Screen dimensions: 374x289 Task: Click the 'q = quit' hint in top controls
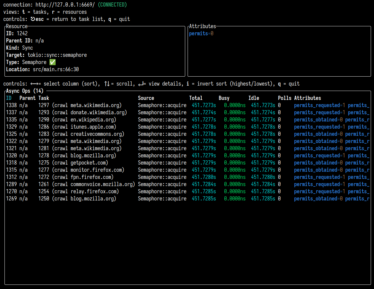119,19
